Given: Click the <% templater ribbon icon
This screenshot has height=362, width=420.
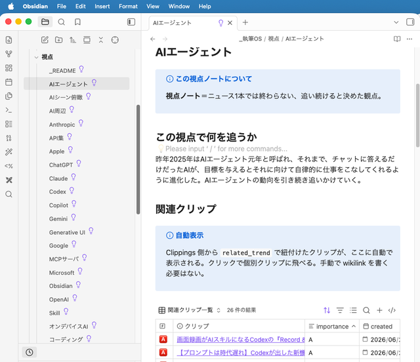Looking at the screenshot, I should (x=9, y=166).
